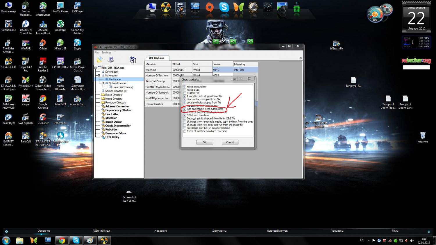Click the volume speaker tray icon

point(412,241)
